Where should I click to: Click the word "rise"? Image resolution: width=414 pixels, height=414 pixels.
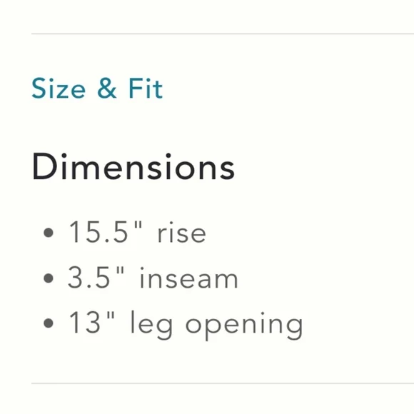click(181, 233)
